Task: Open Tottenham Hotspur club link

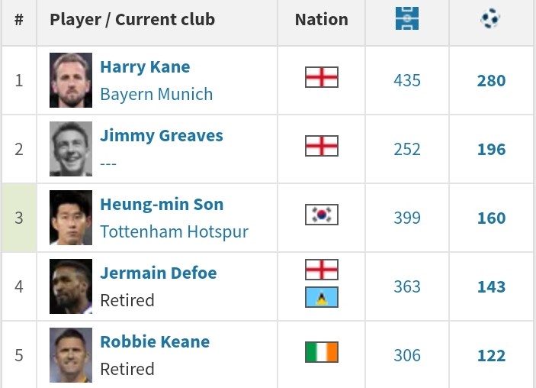Action: [x=175, y=232]
